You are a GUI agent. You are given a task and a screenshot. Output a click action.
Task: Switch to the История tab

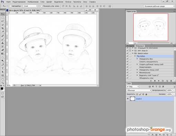point(130,46)
